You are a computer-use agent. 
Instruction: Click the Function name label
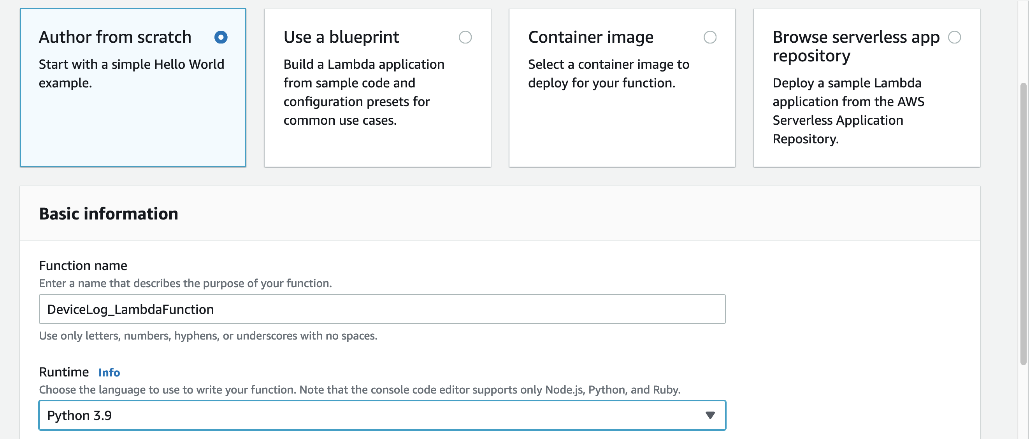pyautogui.click(x=83, y=265)
